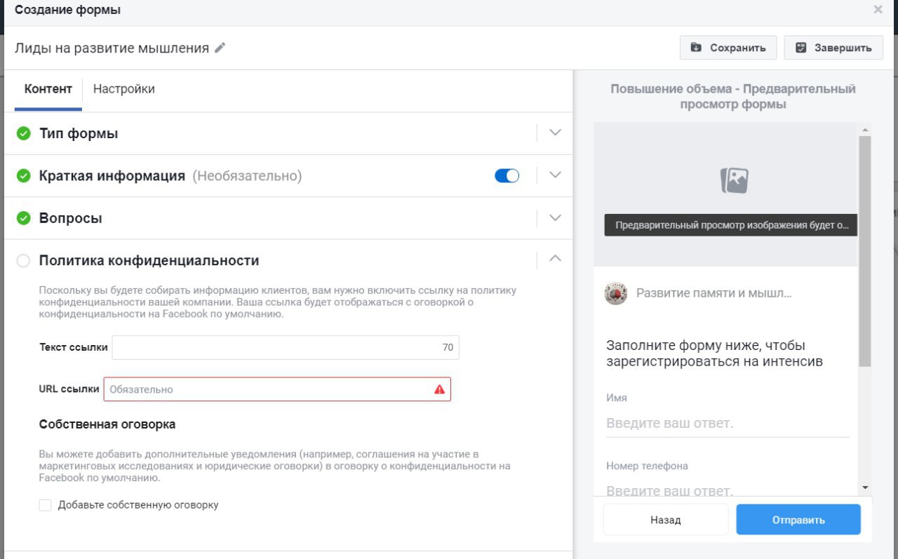
Task: Expand the Тип формы section
Action: click(555, 133)
